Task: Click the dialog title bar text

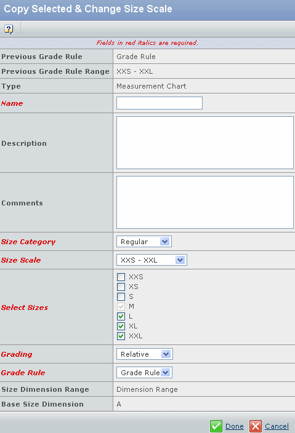Action: point(88,9)
